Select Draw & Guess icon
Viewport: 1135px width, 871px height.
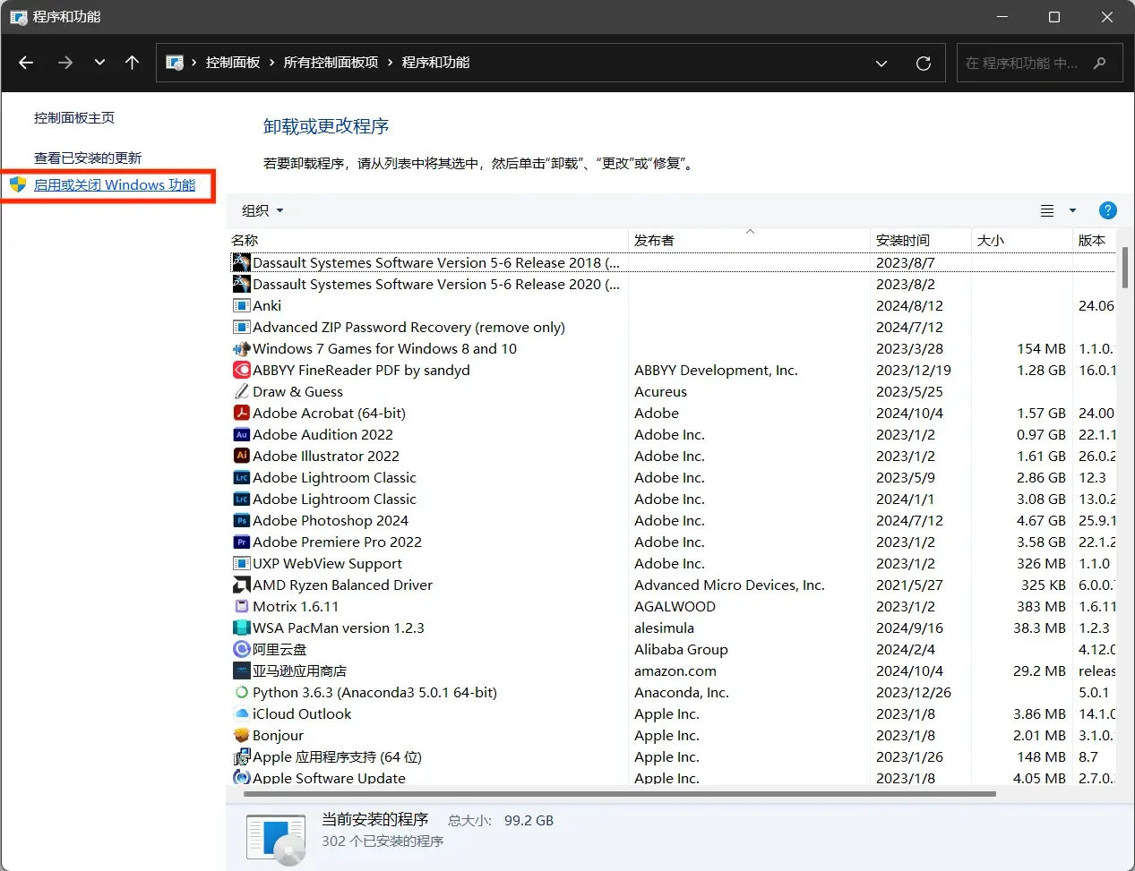(x=241, y=391)
